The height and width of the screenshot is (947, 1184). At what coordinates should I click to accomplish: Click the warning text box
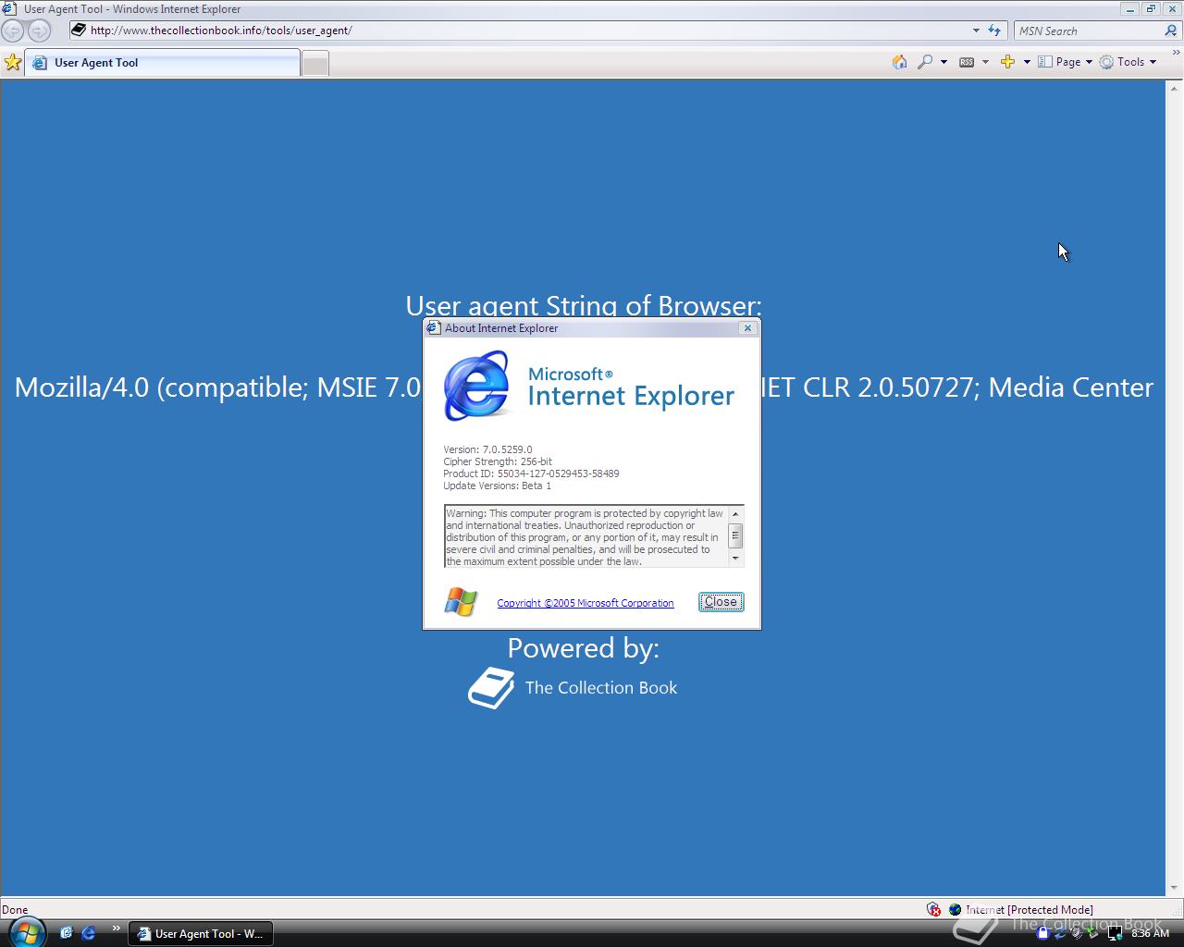click(x=586, y=536)
